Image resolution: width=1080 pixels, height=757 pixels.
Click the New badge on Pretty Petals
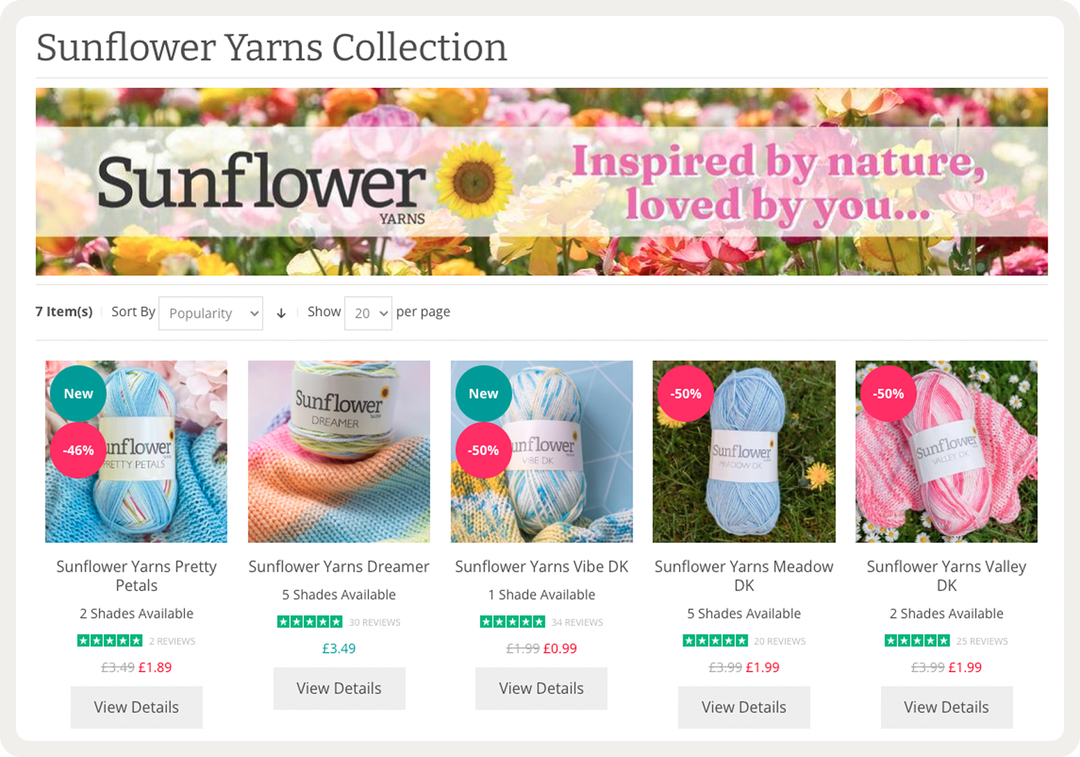click(78, 393)
